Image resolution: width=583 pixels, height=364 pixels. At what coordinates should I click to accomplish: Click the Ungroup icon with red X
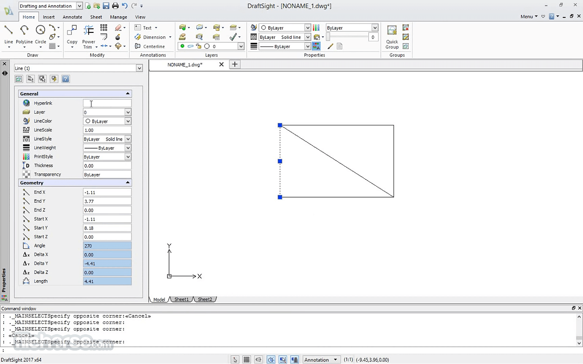tap(406, 28)
